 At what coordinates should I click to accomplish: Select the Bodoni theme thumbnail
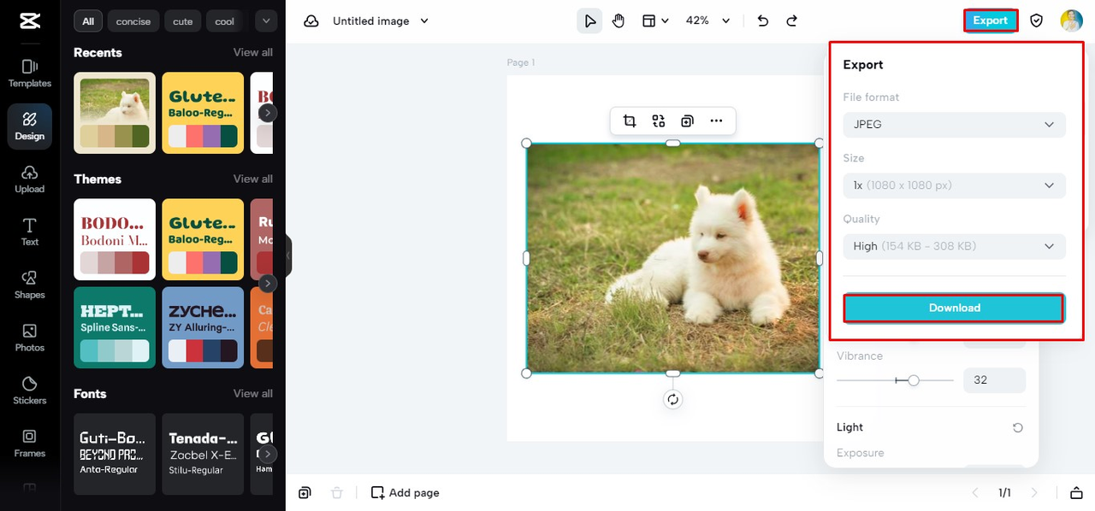pyautogui.click(x=115, y=239)
